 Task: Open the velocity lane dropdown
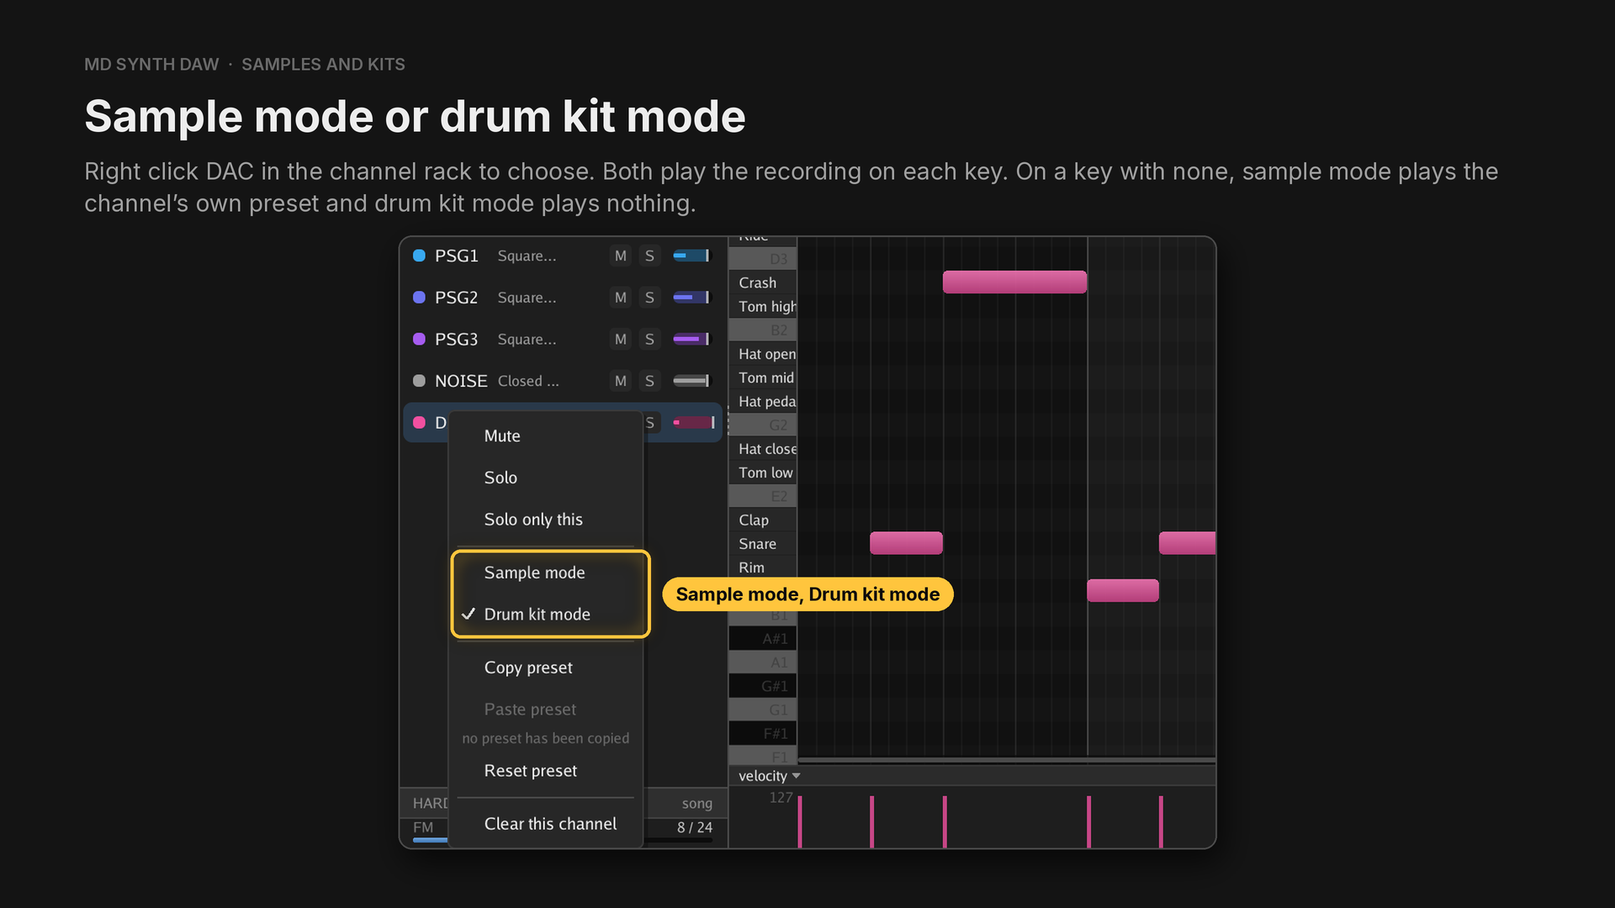point(769,776)
